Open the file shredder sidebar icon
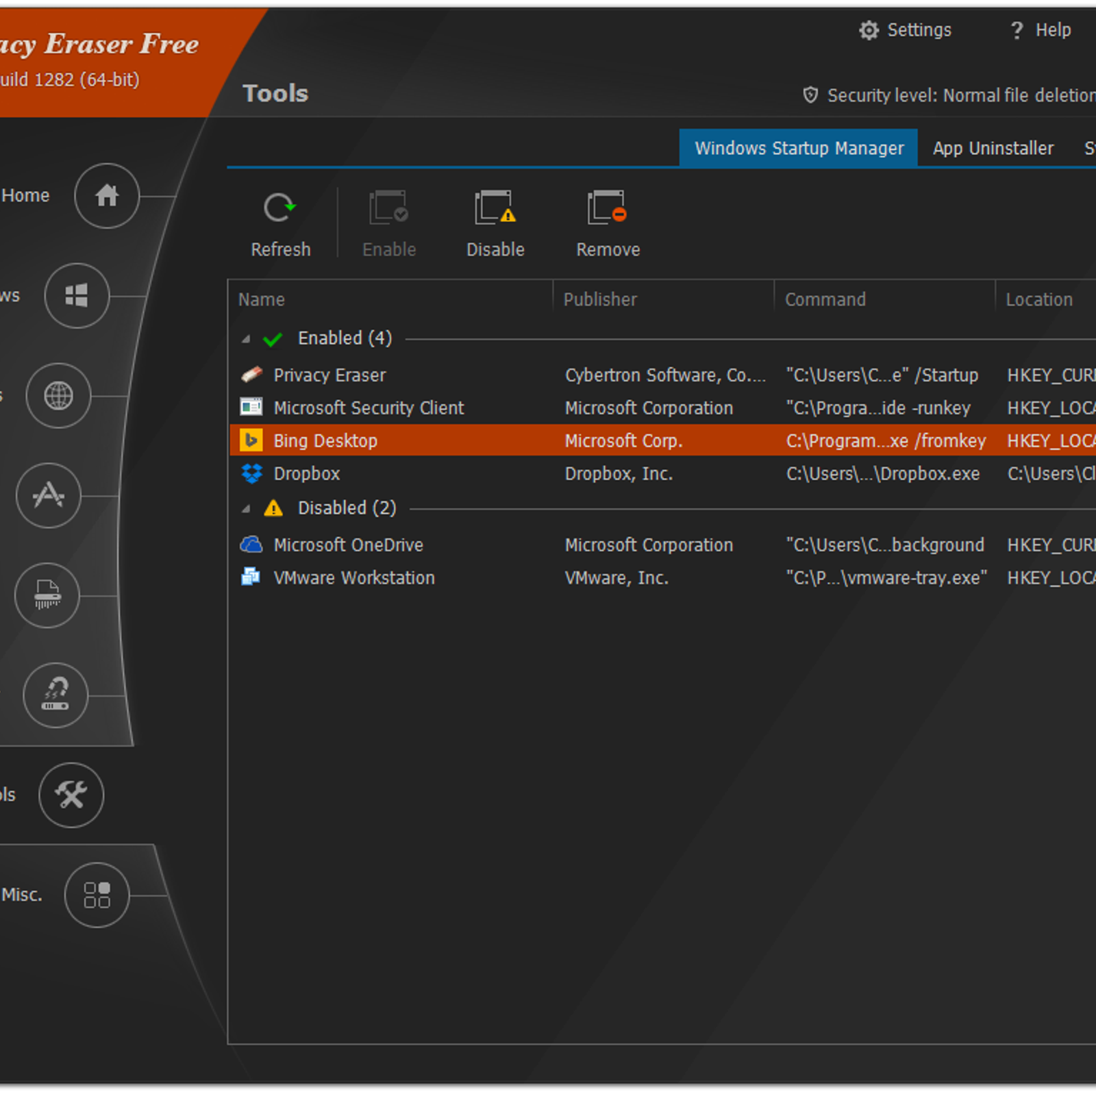 click(47, 595)
